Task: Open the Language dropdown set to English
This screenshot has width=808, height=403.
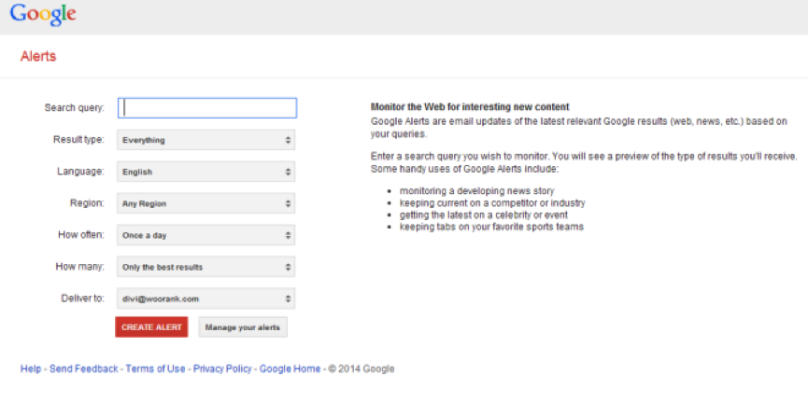Action: click(206, 172)
